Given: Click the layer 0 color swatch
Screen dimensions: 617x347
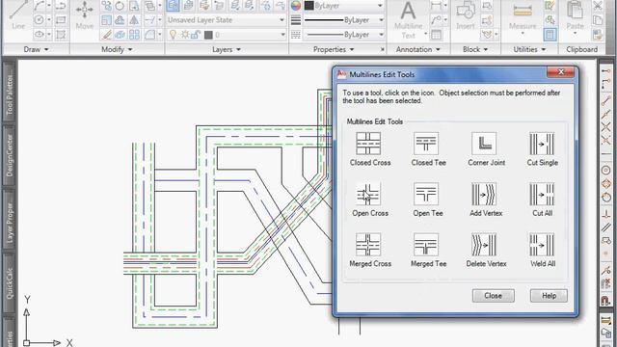Looking at the screenshot, I should tap(208, 35).
